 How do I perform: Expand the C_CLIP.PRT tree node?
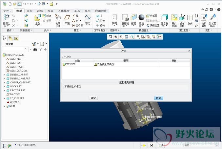coord(4,98)
